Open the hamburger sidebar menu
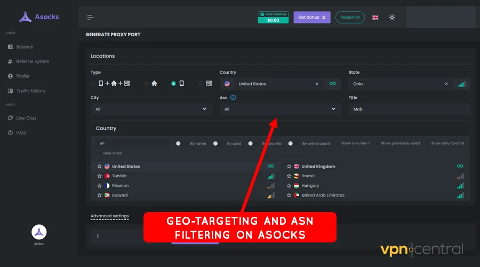The height and width of the screenshot is (267, 480). (90, 17)
